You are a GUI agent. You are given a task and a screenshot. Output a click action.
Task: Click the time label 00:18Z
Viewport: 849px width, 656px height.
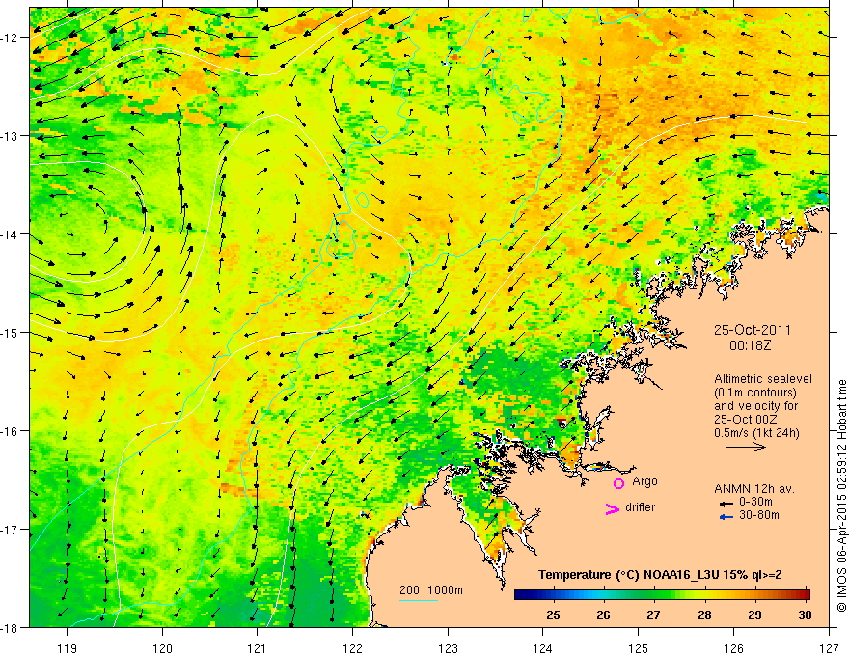pos(750,345)
